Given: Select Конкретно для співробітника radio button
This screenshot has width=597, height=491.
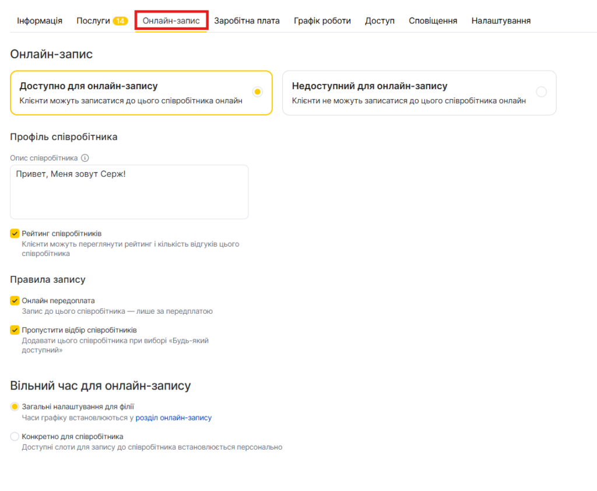Looking at the screenshot, I should (15, 436).
